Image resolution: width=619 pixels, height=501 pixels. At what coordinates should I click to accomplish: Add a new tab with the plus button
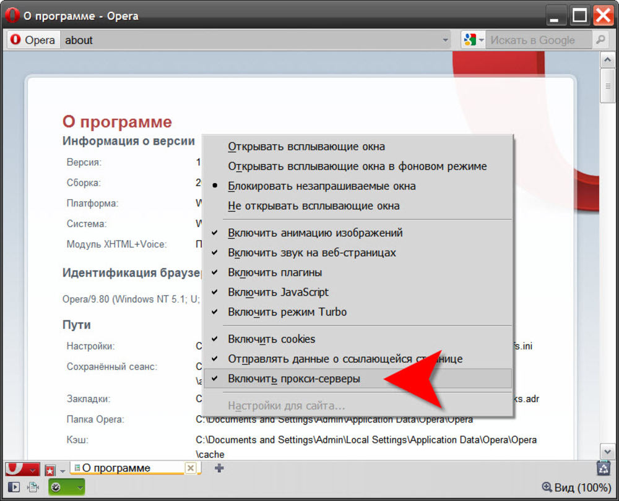click(219, 468)
